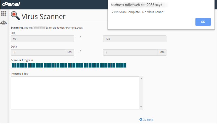Click the 'Scanning:' label

pyautogui.click(x=17, y=28)
